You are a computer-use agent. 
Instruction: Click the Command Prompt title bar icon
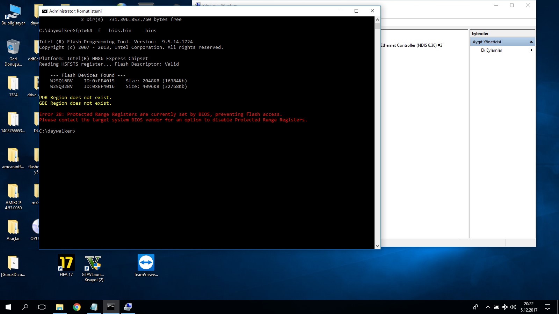click(45, 11)
